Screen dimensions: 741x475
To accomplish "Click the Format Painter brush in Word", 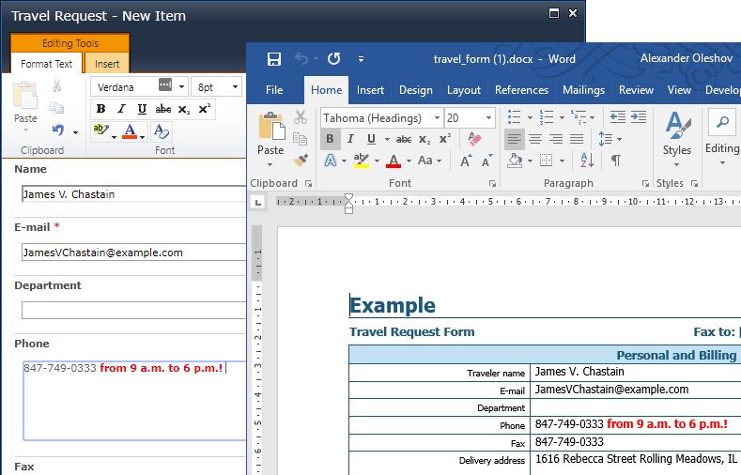I will 301,160.
